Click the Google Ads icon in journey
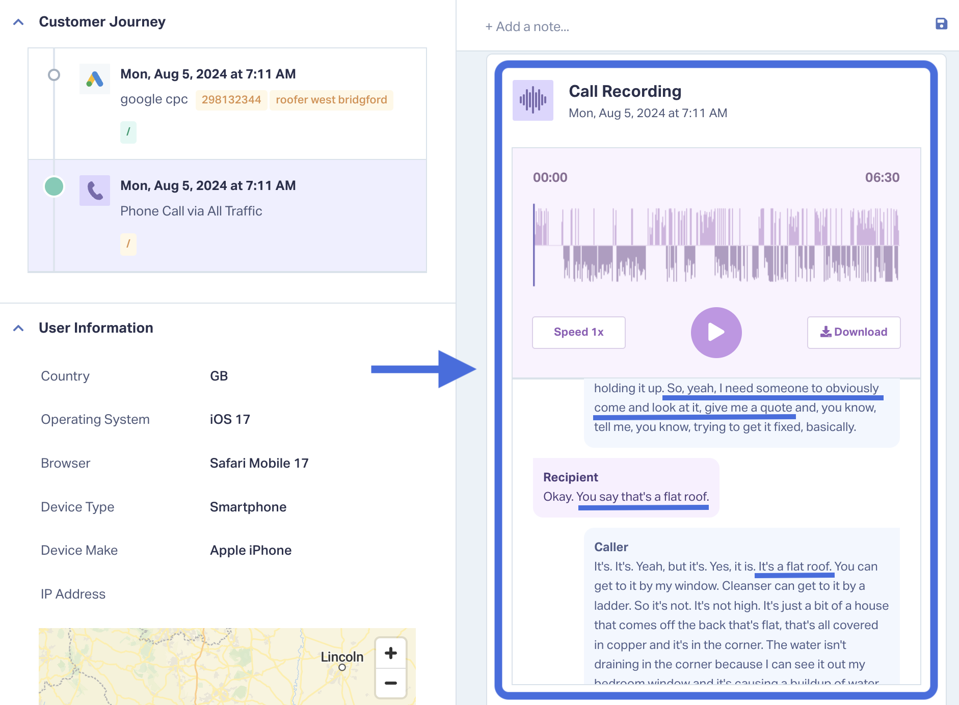 click(x=95, y=79)
